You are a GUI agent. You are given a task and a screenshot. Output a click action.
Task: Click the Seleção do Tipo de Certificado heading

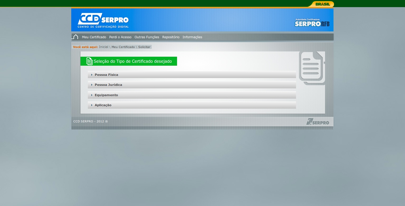[132, 61]
